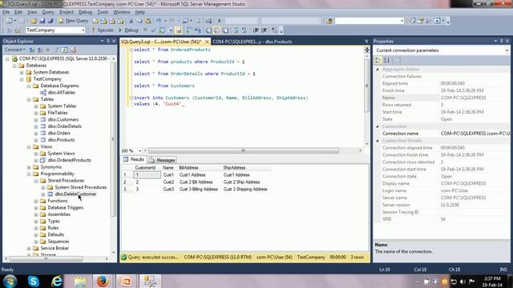513x288 pixels.
Task: Toggle Include Actual Execution Plan
Action: tap(189, 30)
